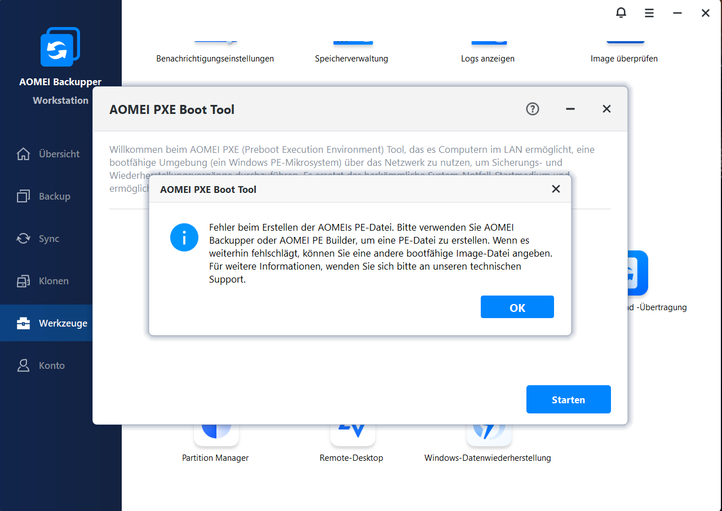Launch the Partition Manager icon
Viewport: 722px width, 511px height.
(x=216, y=434)
